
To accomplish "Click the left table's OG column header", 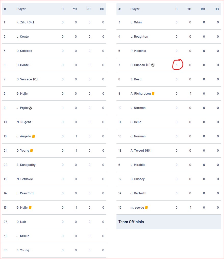I will tap(102, 9).
